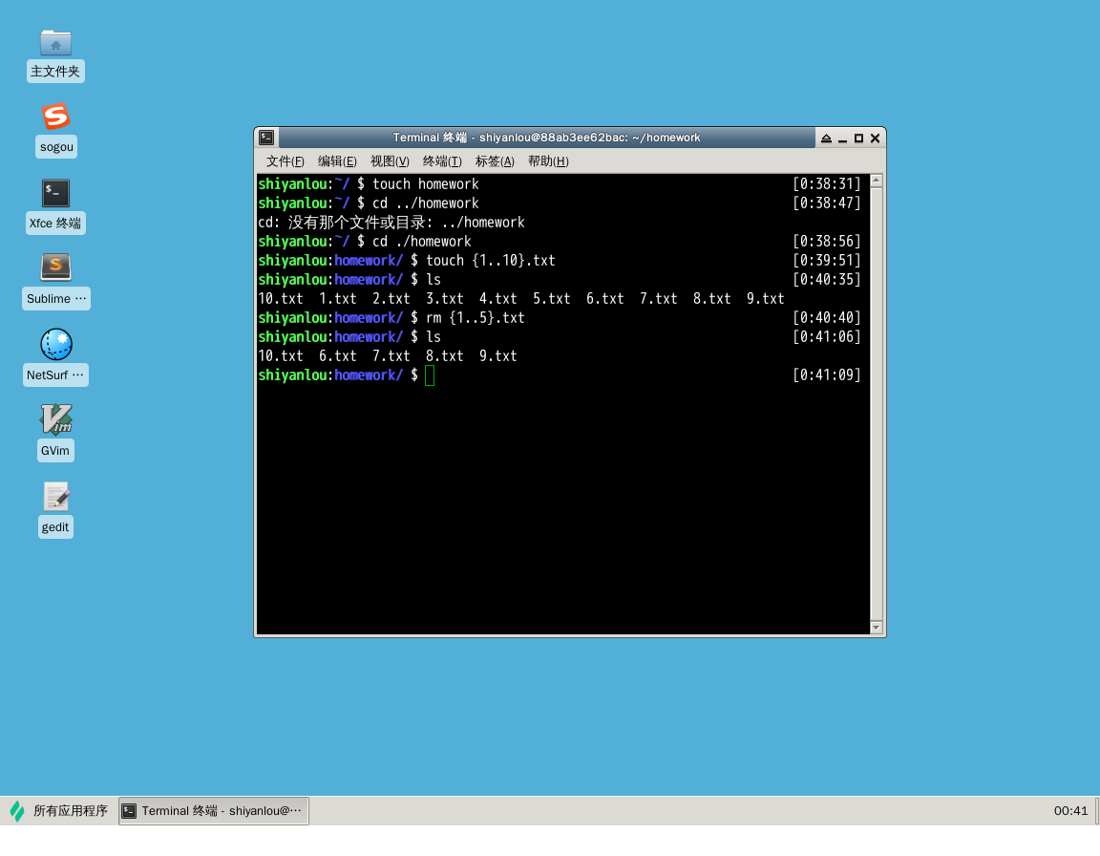Open the gedit text editor
This screenshot has height=856, width=1100.
point(55,497)
